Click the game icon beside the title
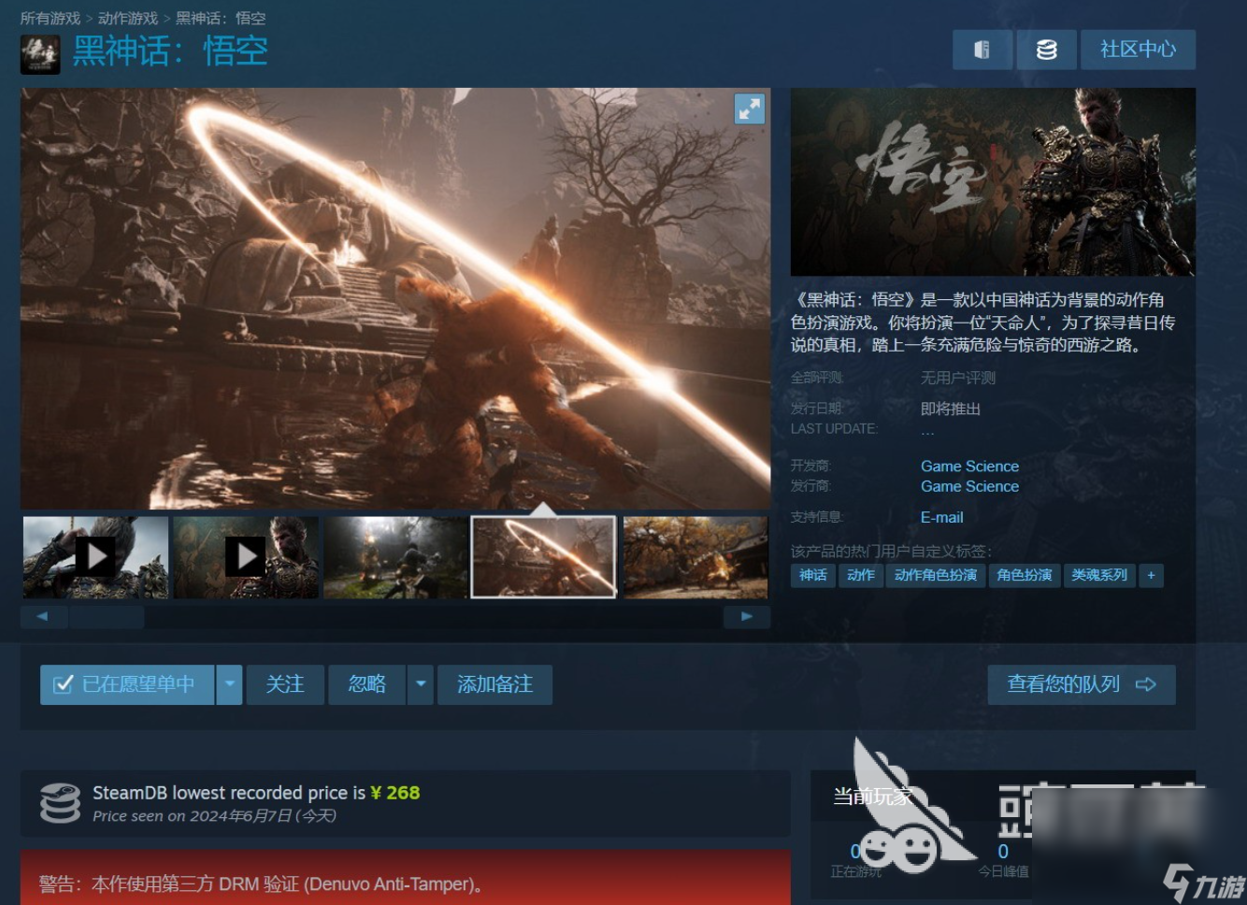Image resolution: width=1247 pixels, height=905 pixels. 40,54
